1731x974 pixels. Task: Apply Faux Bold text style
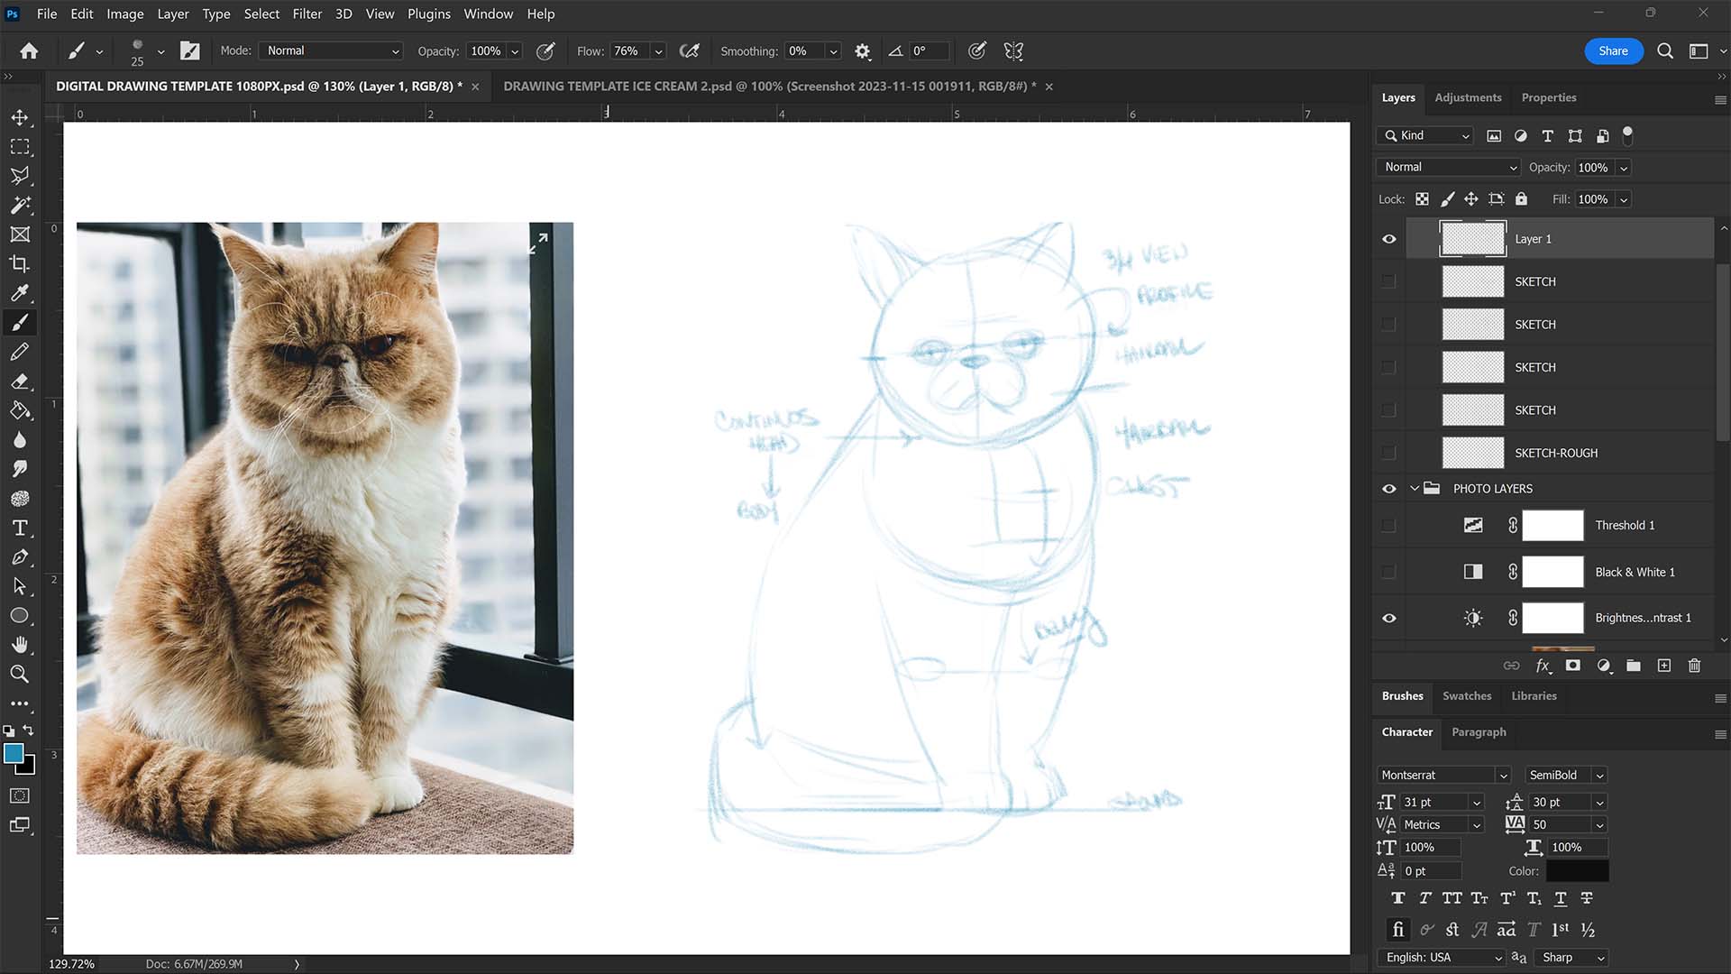tap(1397, 898)
